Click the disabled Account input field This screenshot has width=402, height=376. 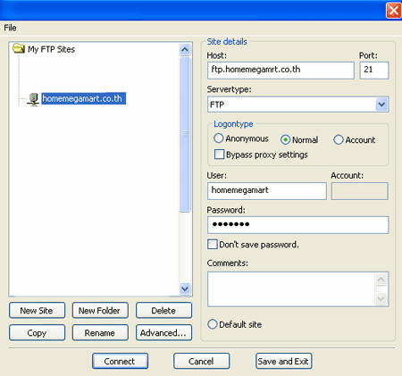click(360, 191)
